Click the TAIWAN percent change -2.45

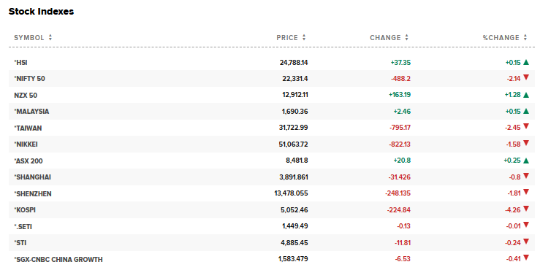coord(513,128)
